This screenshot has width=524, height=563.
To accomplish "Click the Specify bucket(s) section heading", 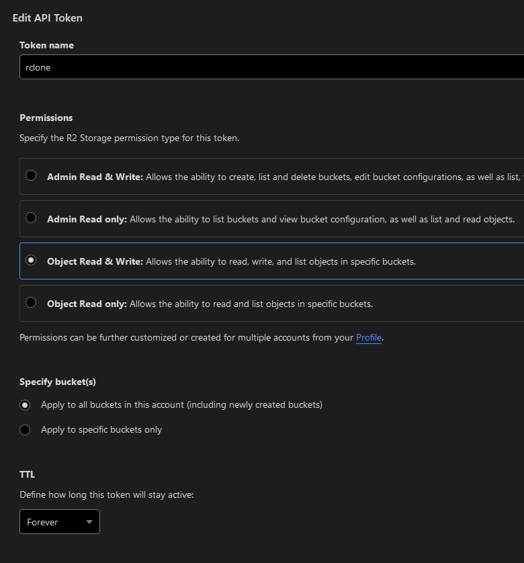I will [58, 382].
